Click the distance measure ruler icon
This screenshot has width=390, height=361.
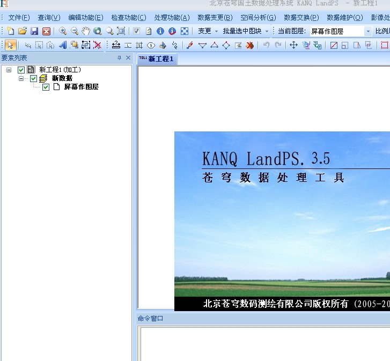point(116,45)
